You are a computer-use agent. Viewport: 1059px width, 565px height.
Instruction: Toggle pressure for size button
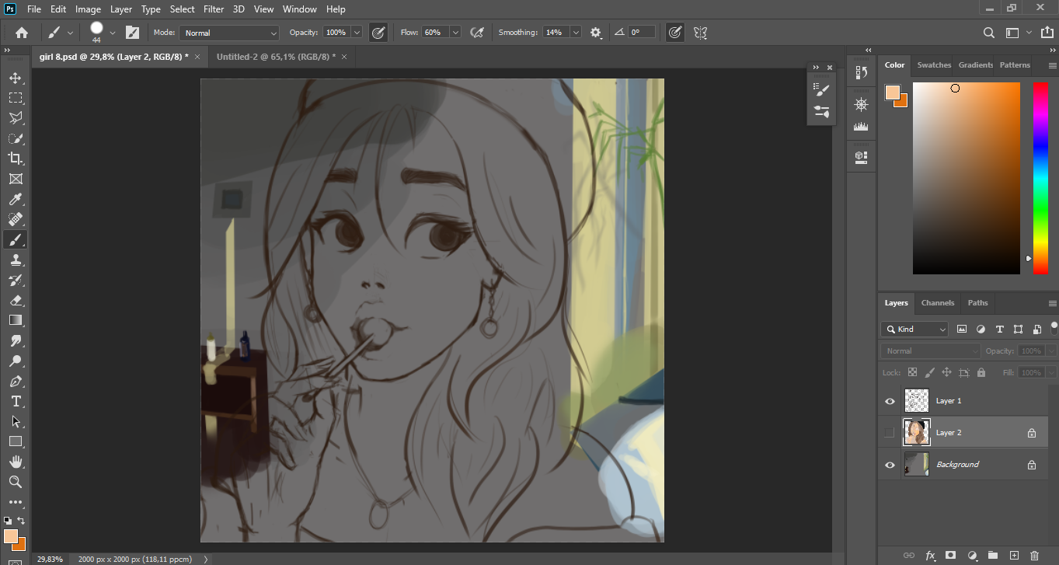[675, 33]
